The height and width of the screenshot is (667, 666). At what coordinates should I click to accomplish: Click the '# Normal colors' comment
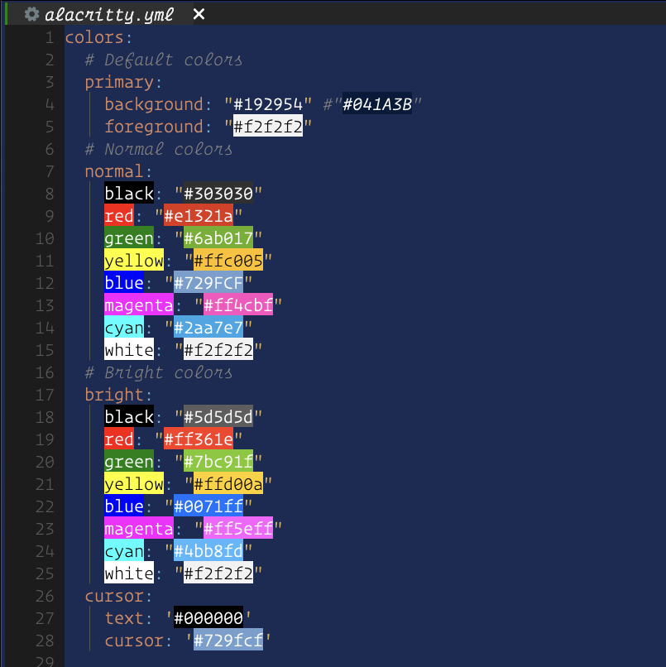[x=158, y=149]
